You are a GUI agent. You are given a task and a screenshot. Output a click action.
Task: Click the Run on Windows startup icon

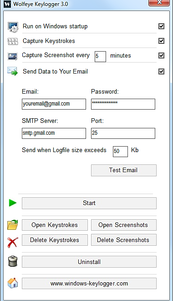[x=13, y=27]
